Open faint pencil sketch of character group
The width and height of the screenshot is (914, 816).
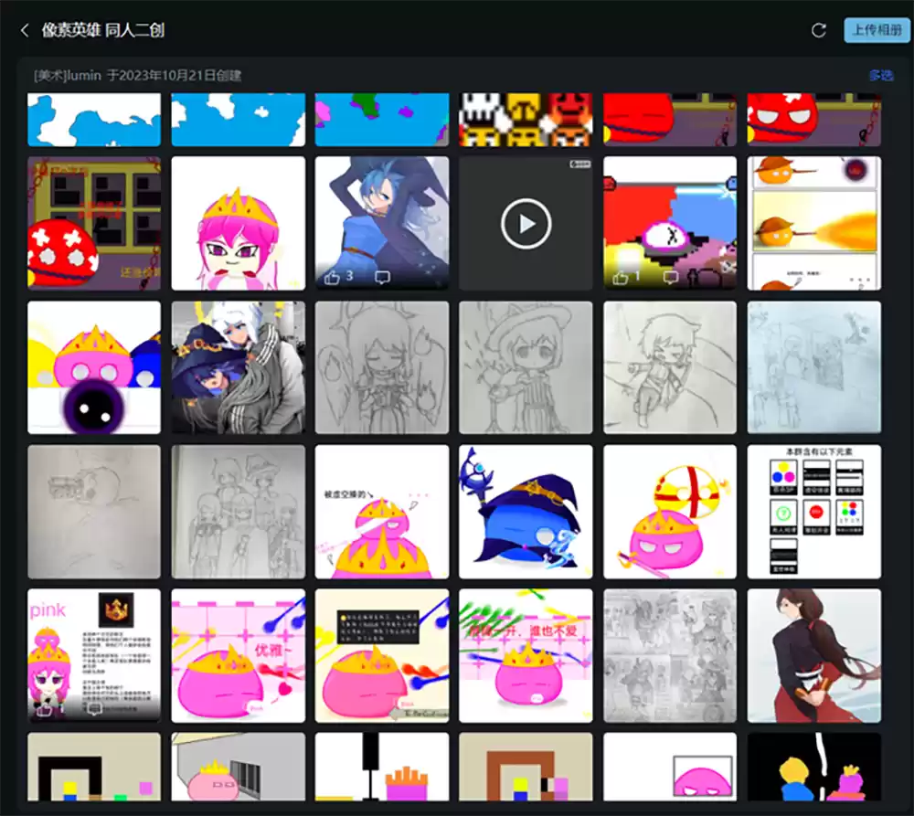238,512
